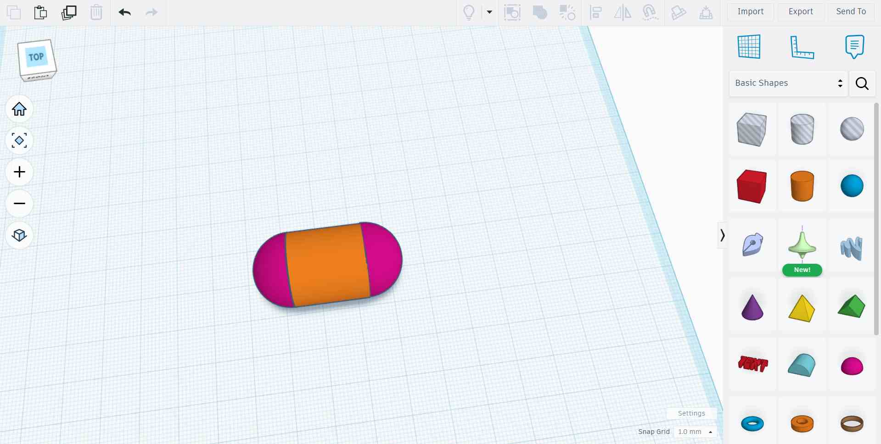Click the Duplicate and repeat icon
The width and height of the screenshot is (881, 444).
69,12
